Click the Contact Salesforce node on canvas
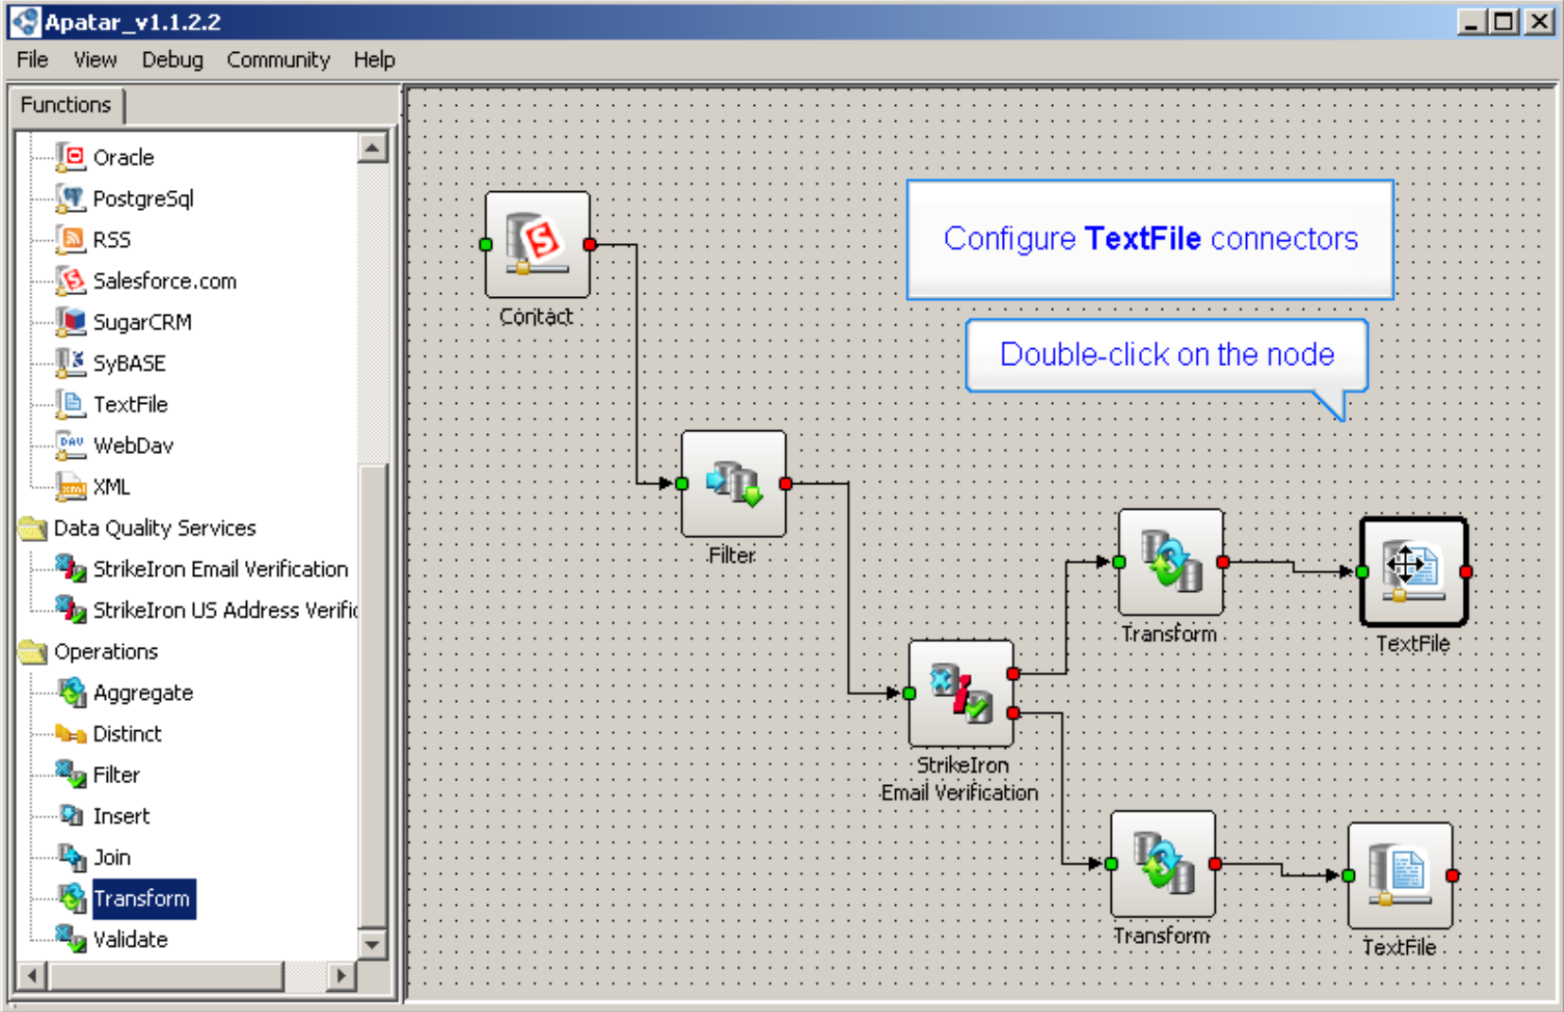The width and height of the screenshot is (1564, 1012). (537, 245)
